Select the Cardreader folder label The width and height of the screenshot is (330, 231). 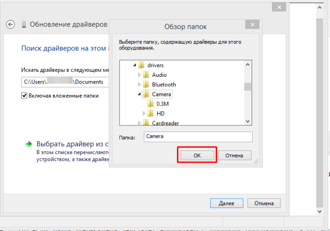click(165, 123)
